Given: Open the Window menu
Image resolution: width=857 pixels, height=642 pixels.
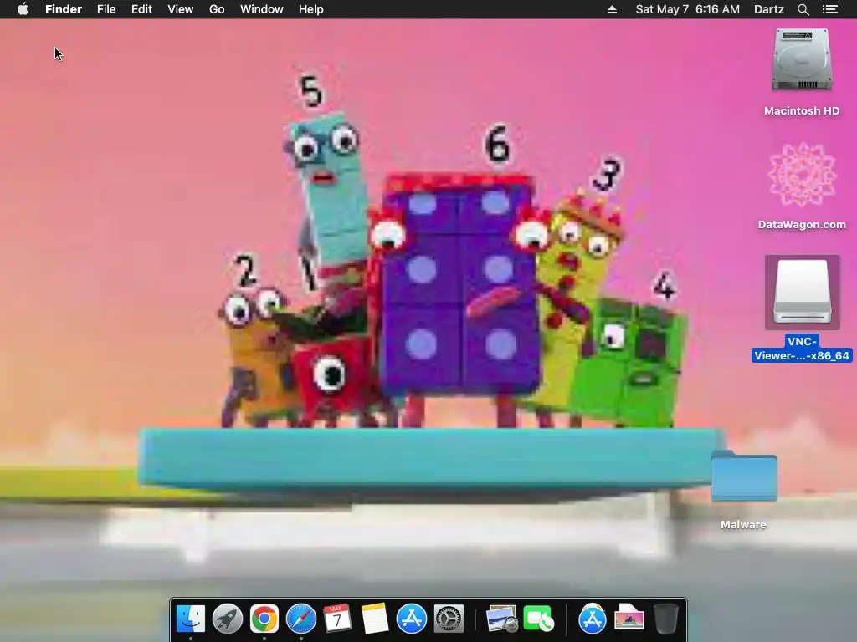Looking at the screenshot, I should tap(262, 9).
